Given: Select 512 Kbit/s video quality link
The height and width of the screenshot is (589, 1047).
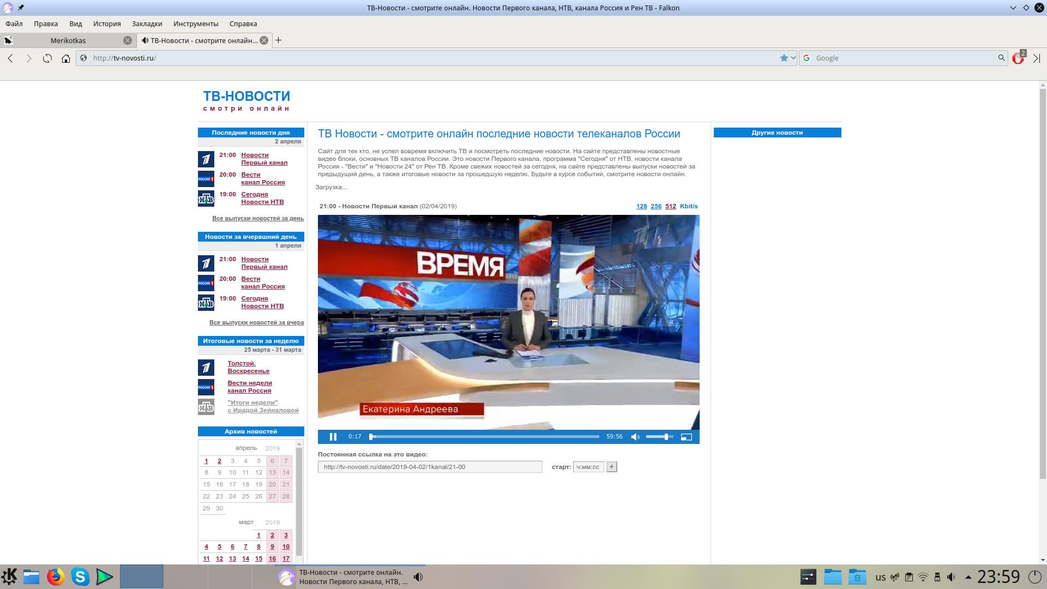Looking at the screenshot, I should (x=670, y=206).
